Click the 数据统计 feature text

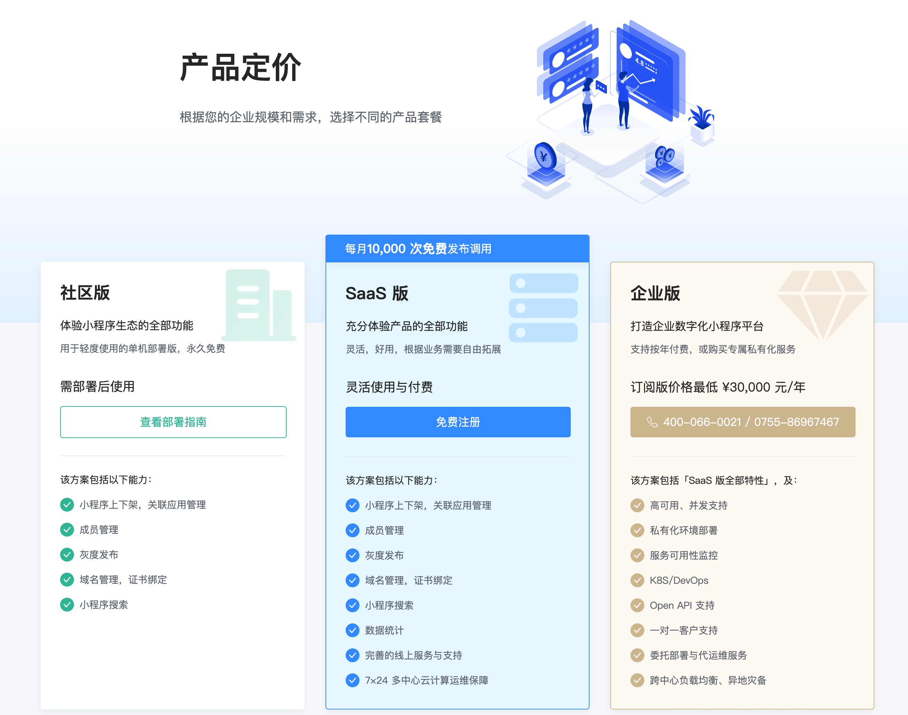coord(384,630)
